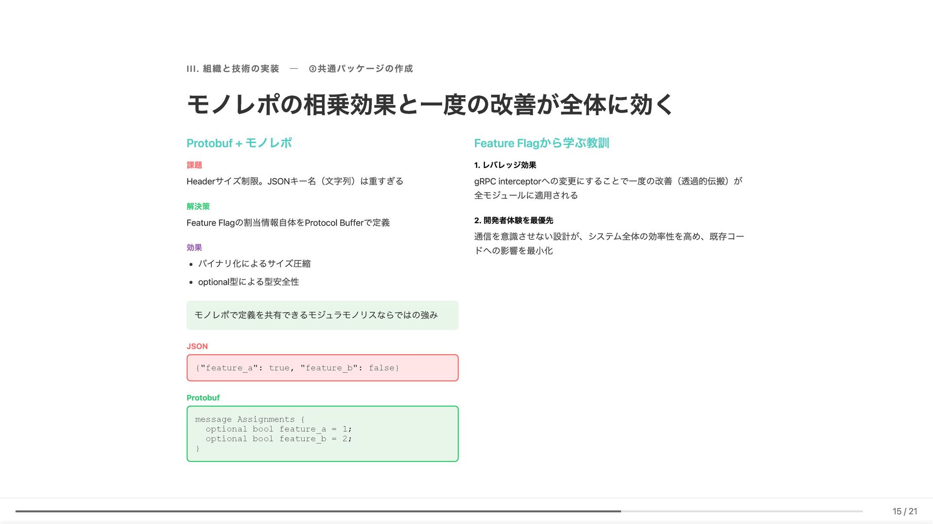Viewport: 933px width, 524px height.
Task: Click the Protobuf message Assignments code block
Action: (322, 434)
